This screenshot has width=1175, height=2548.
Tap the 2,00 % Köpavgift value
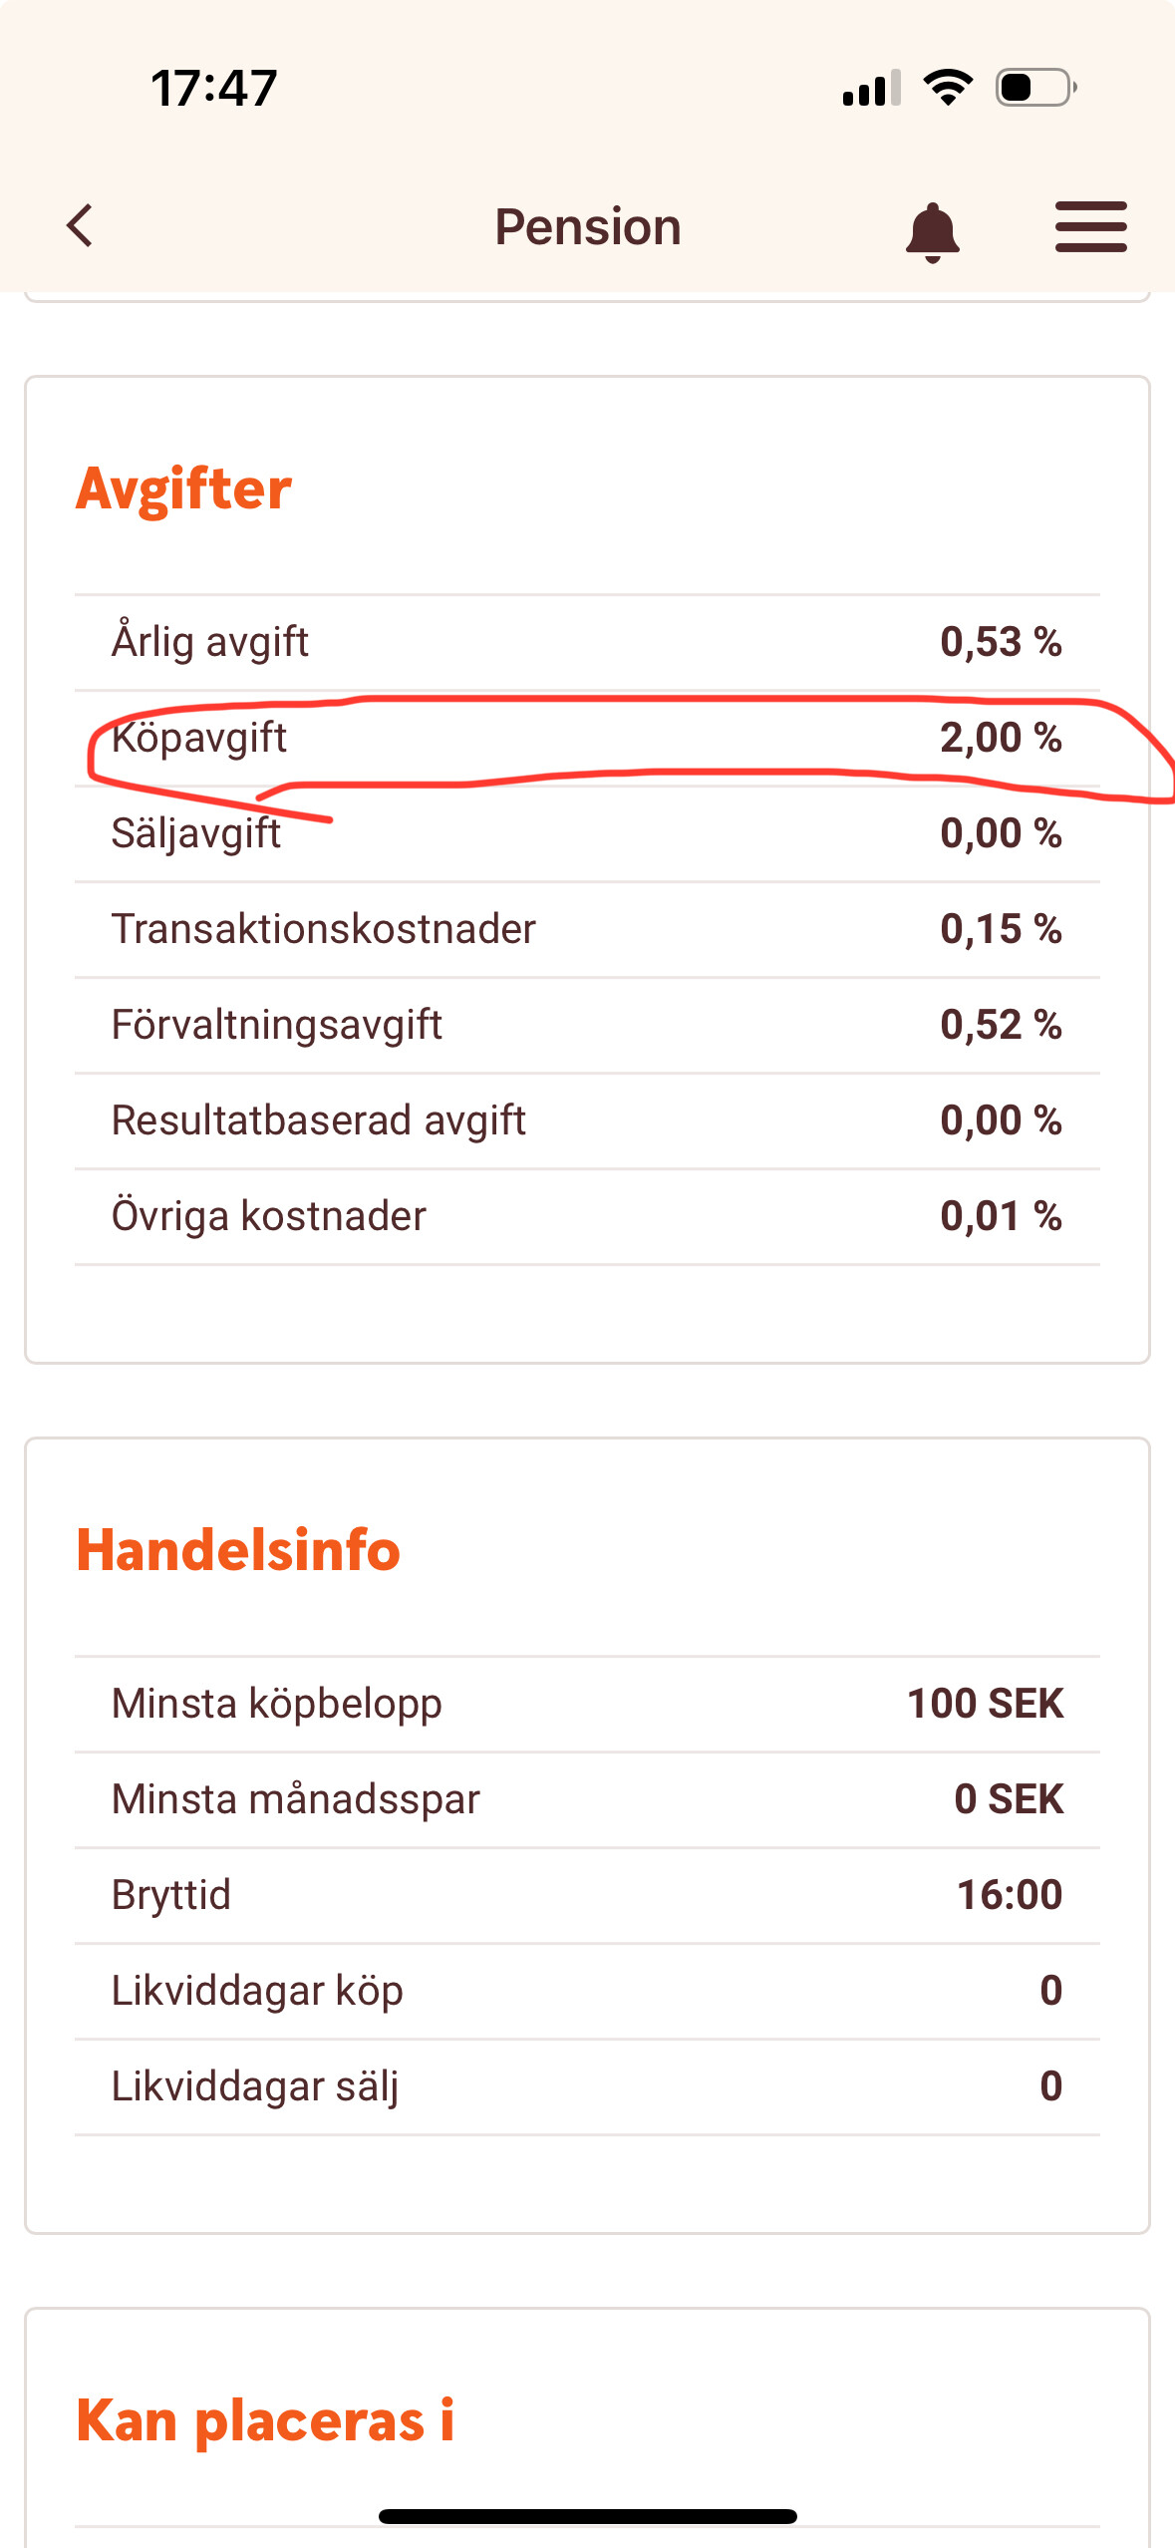pos(1001,738)
